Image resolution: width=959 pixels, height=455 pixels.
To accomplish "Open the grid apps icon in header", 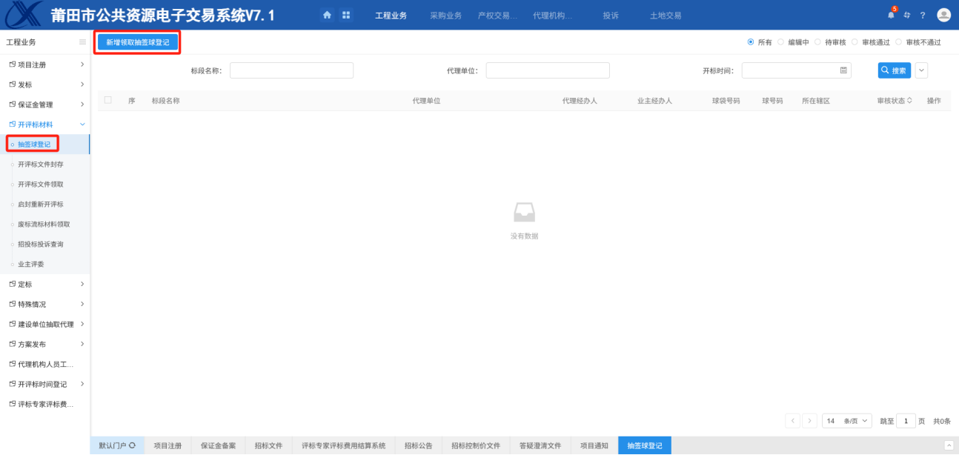I will tap(346, 15).
